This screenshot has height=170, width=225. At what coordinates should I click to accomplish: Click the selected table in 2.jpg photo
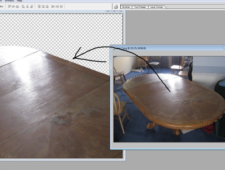(x=174, y=101)
